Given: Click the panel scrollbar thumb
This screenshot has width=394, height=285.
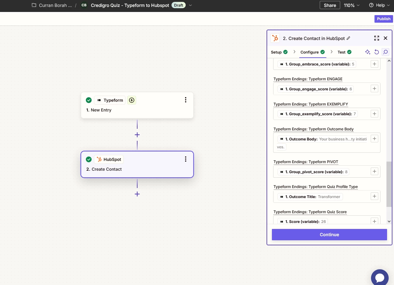Looking at the screenshot, I should pos(389,184).
